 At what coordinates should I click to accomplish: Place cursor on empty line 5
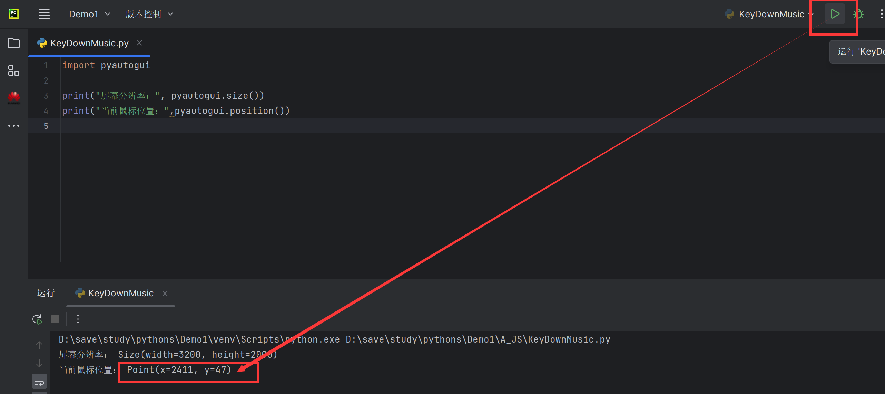click(x=380, y=126)
